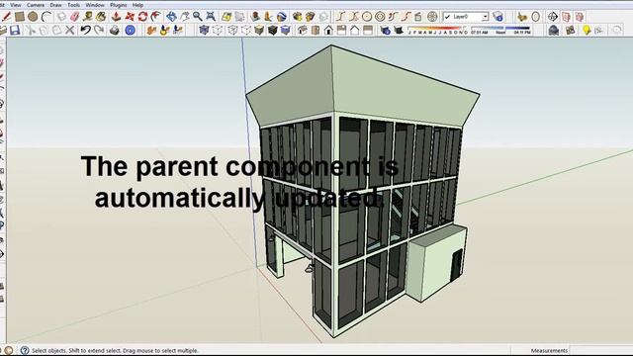Viewport: 633px width, 356px height.
Task: Select the Orbit camera tool
Action: click(171, 17)
